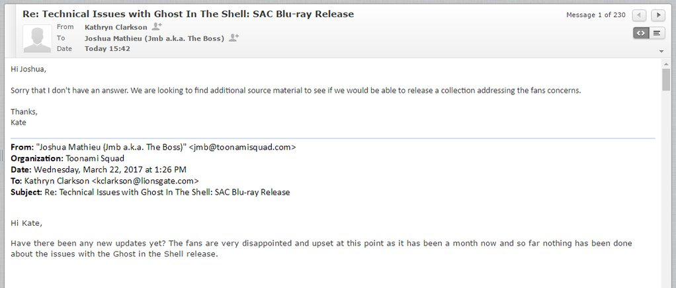Click the message scrollbar thumb
The width and height of the screenshot is (676, 288).
[x=667, y=80]
